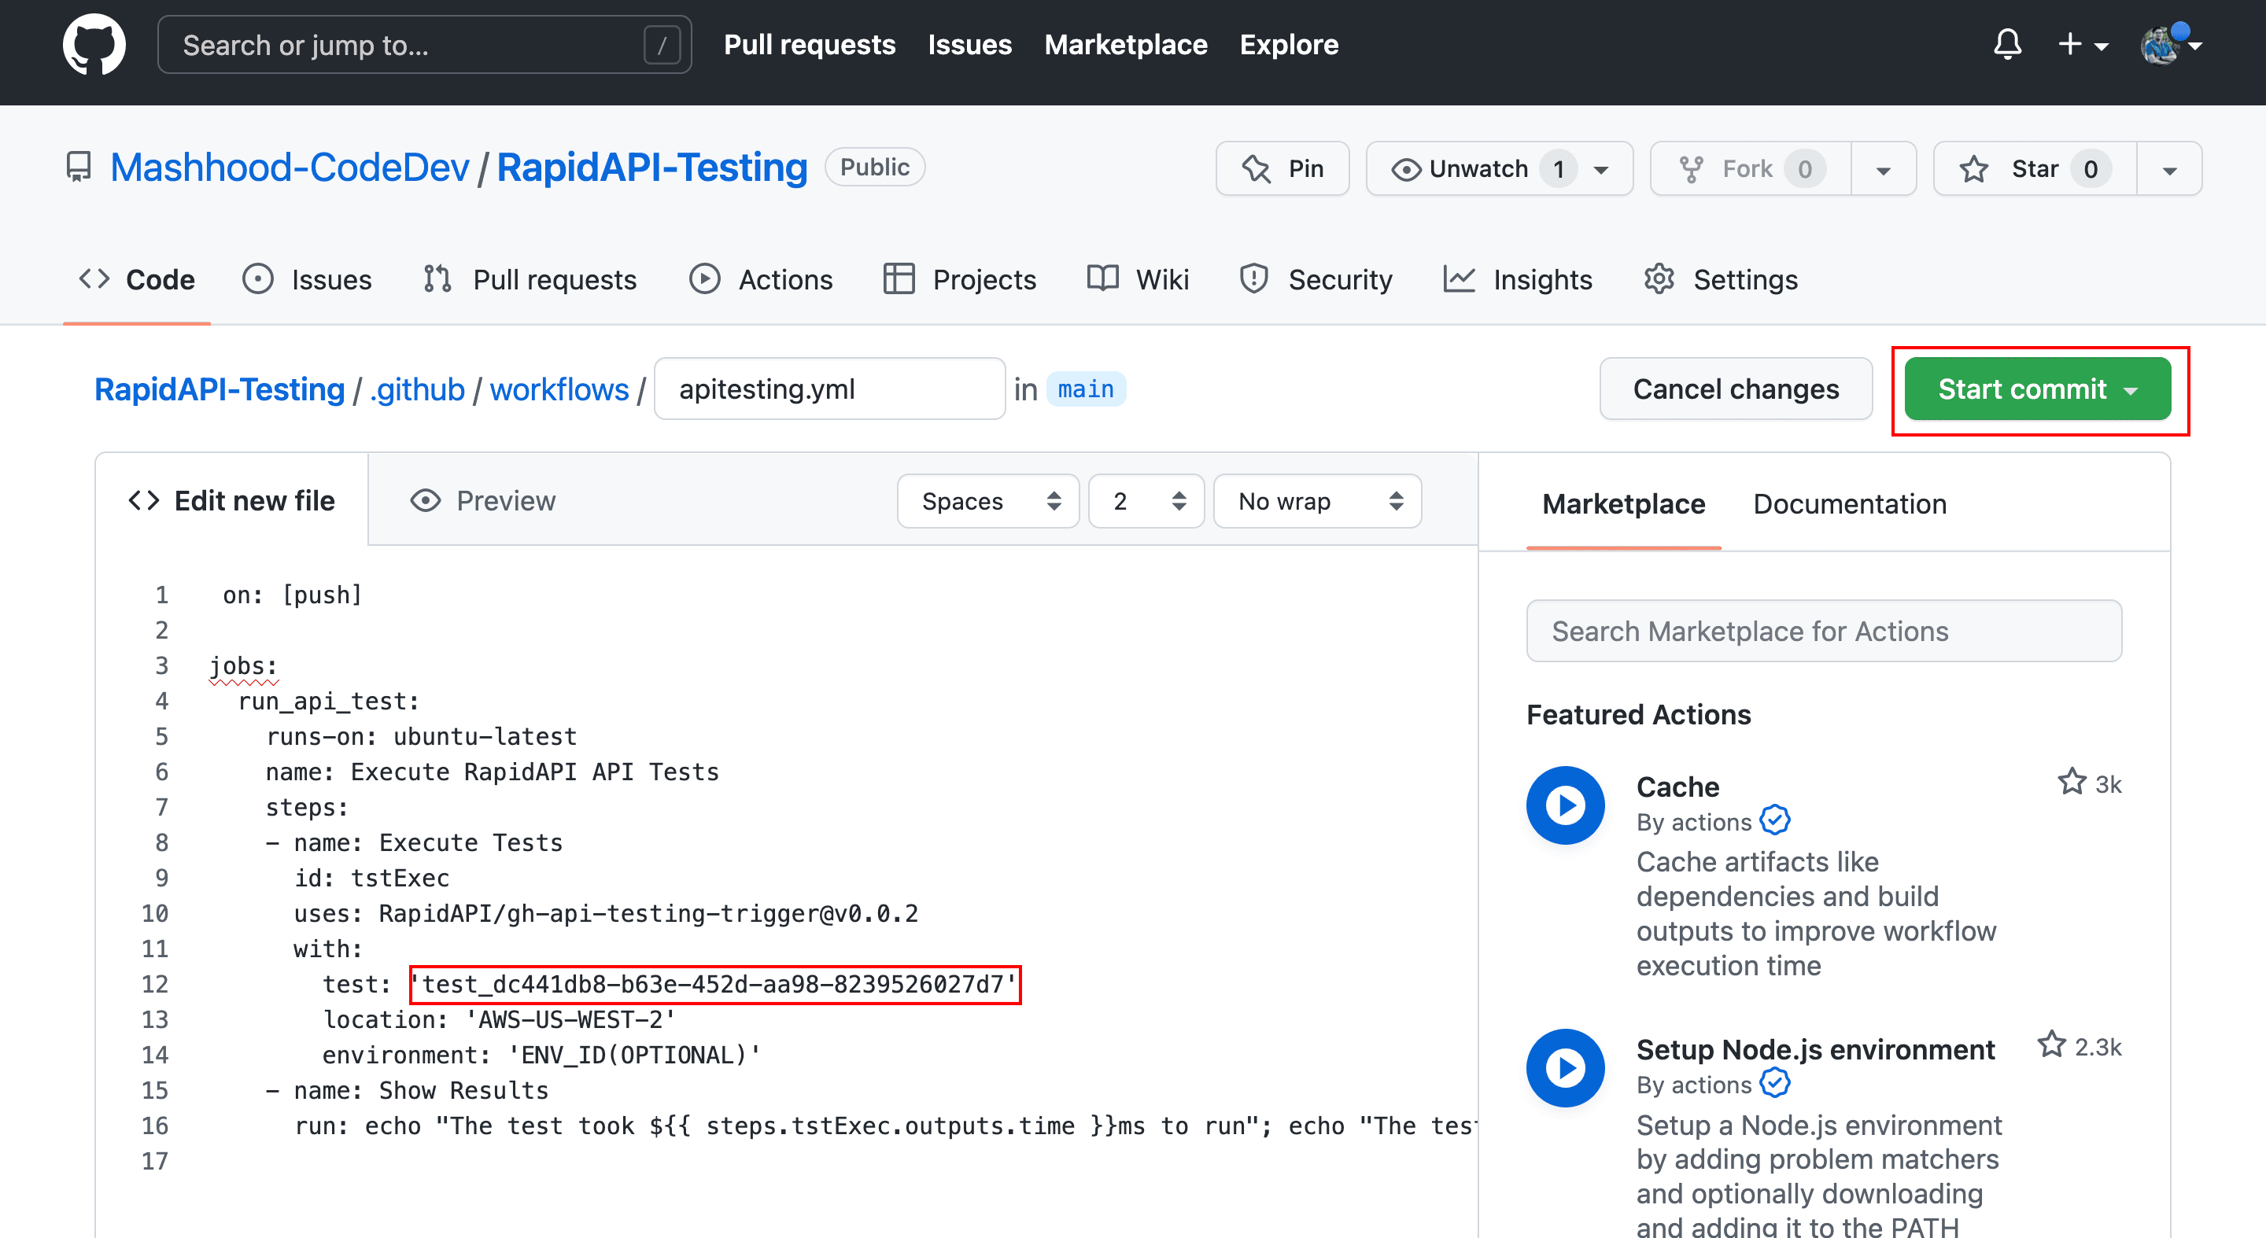Open the Spaces indent mode selector
Viewport: 2266px width, 1238px height.
coord(988,501)
